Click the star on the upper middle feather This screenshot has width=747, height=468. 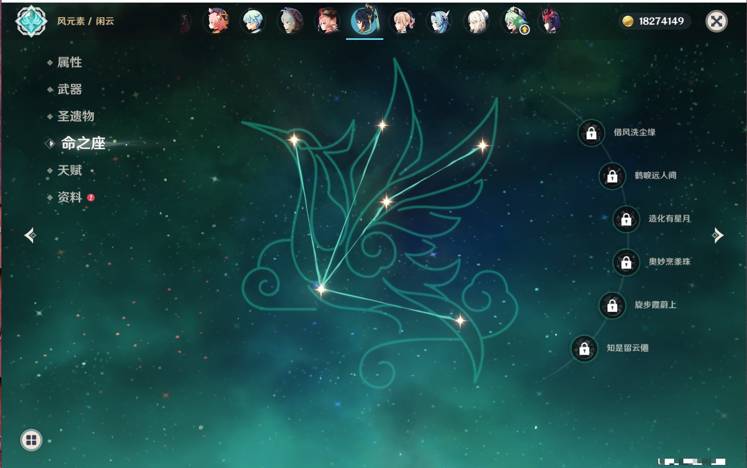click(x=382, y=125)
